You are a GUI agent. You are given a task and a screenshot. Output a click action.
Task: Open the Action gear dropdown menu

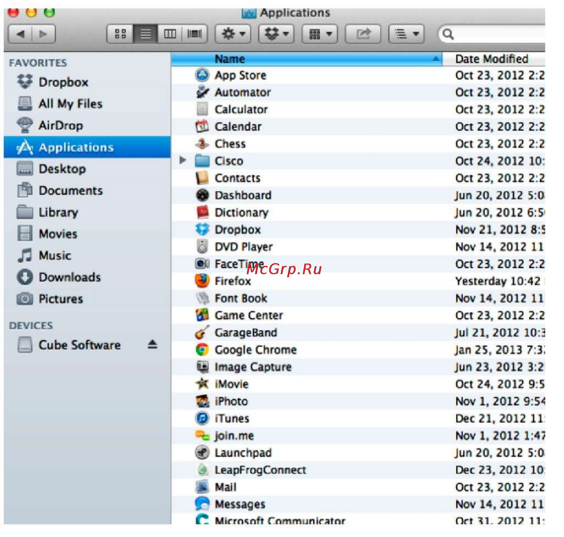(x=233, y=34)
